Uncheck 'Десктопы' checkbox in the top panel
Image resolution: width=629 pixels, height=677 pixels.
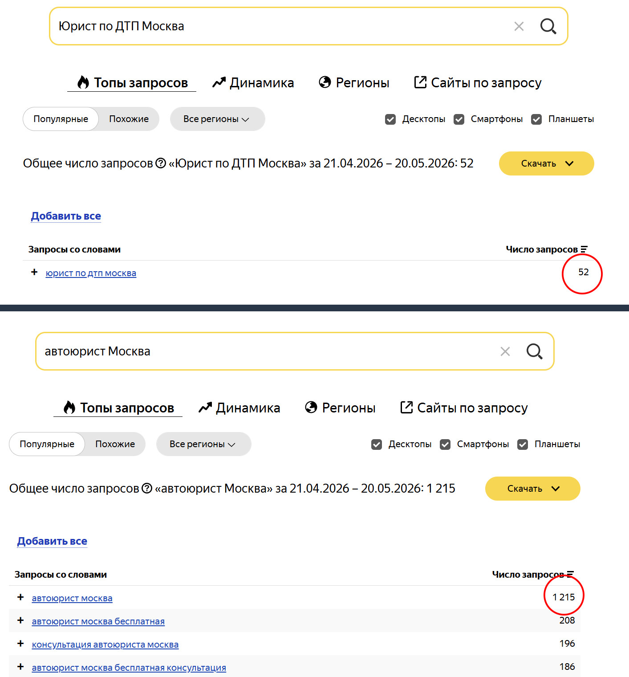[x=390, y=119]
